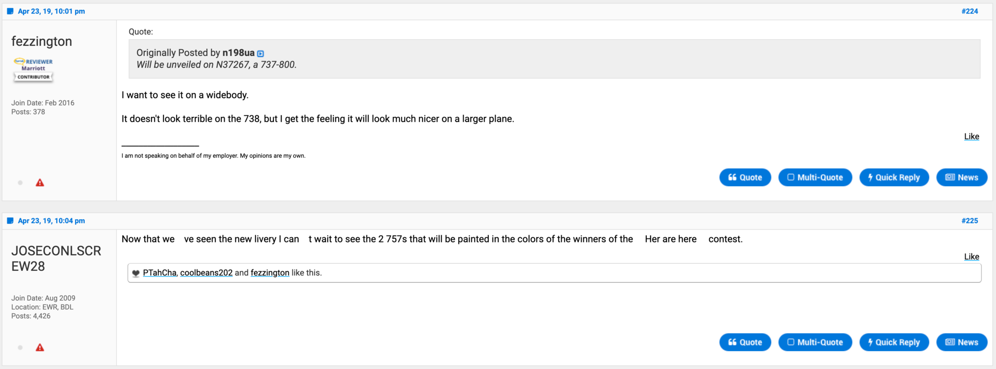
Task: Open Quick Reply under post #225
Action: (894, 342)
